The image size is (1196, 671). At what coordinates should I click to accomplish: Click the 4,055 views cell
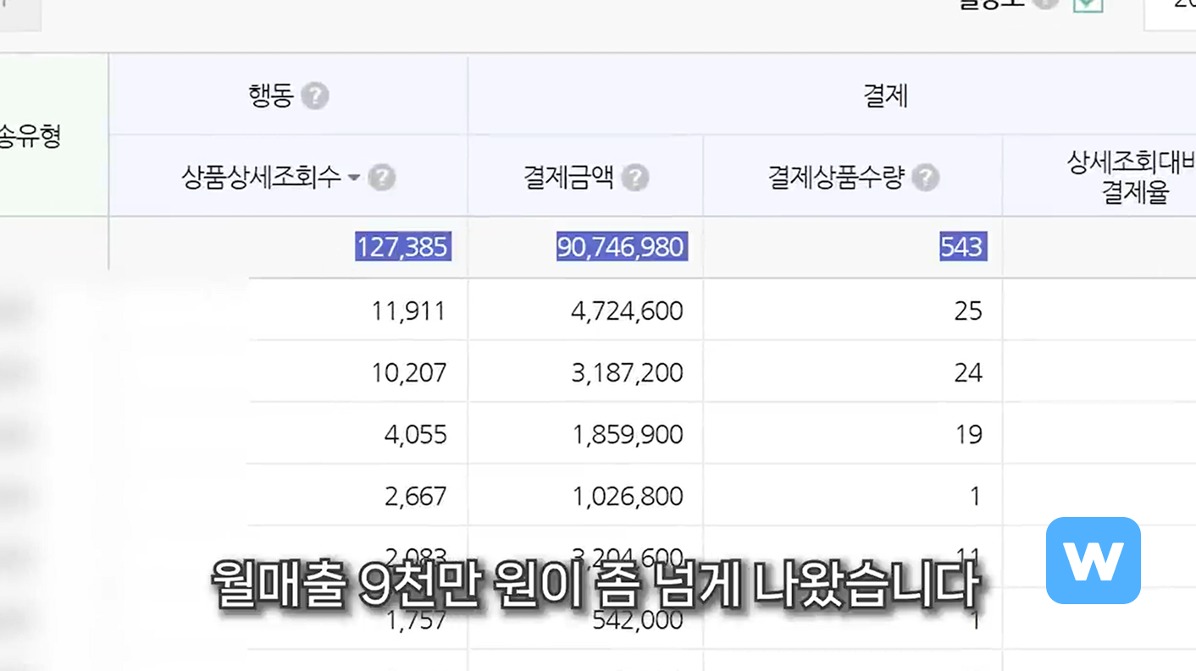point(415,434)
